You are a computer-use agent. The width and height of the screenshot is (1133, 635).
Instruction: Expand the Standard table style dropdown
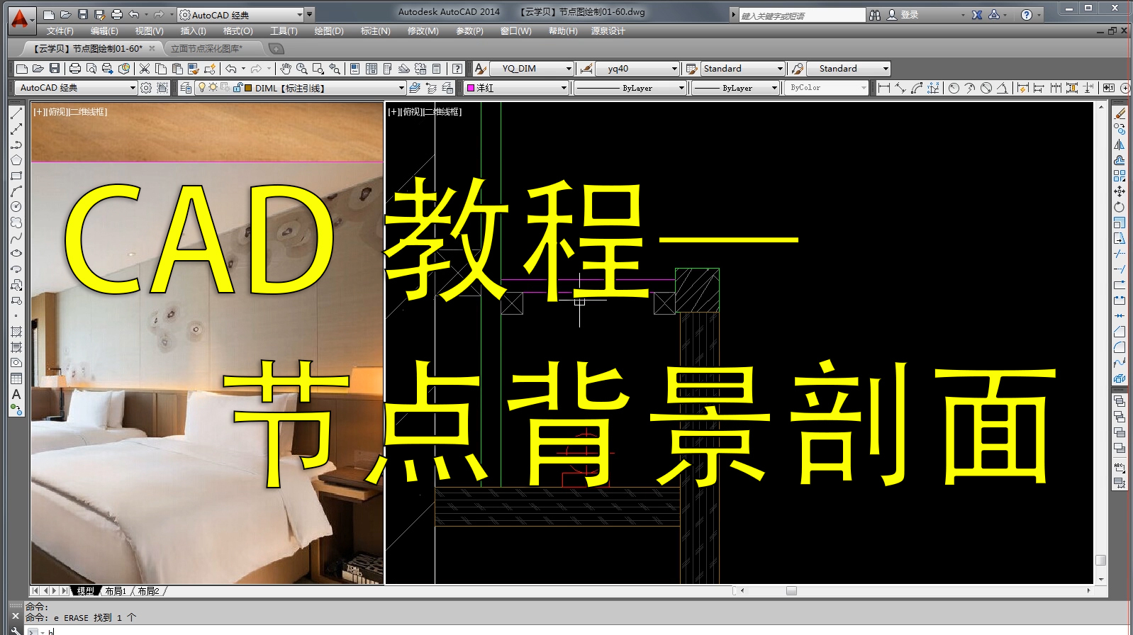[780, 69]
